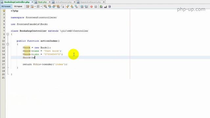Switch to Book.php tab
The height and width of the screenshot is (118, 210).
(42, 2)
